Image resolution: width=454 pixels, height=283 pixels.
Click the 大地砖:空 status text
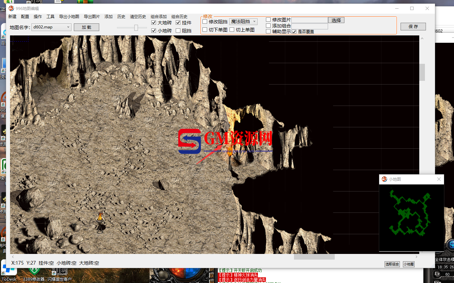[x=89, y=263]
